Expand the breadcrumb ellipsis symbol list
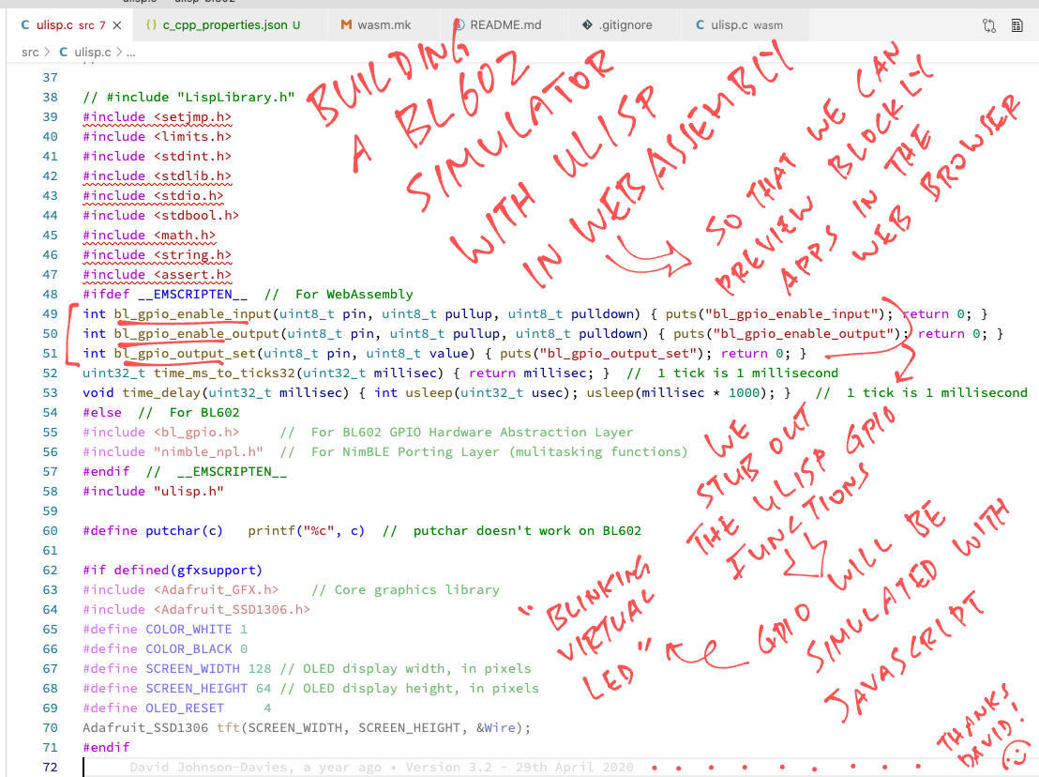 click(x=131, y=53)
